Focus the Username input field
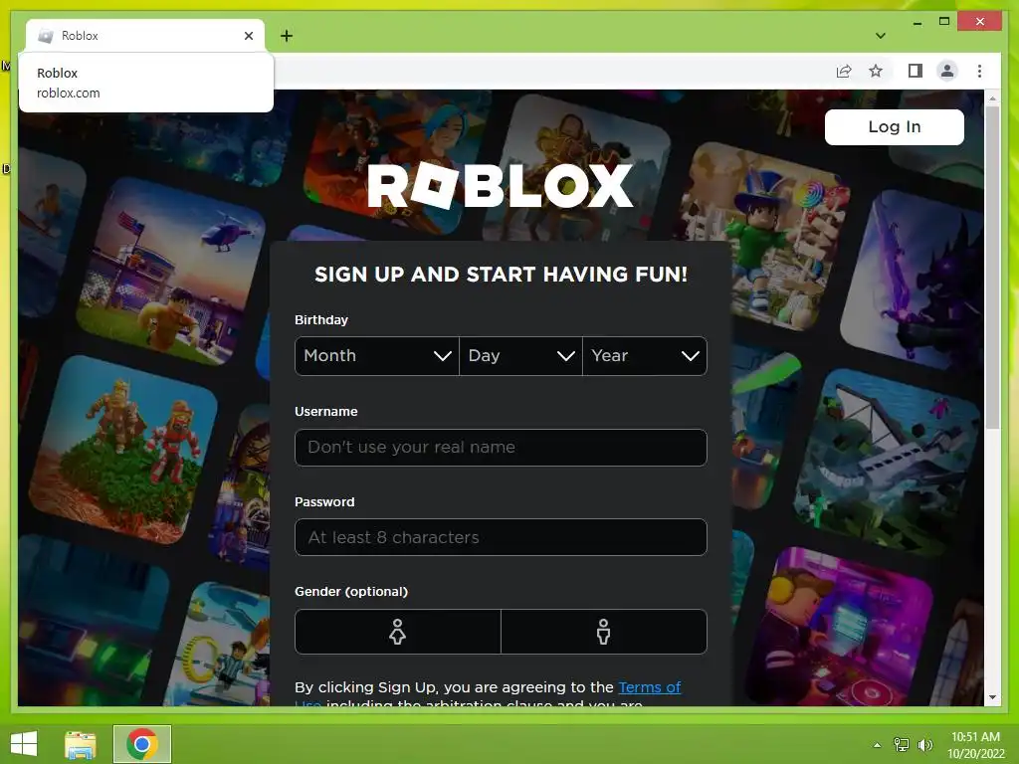The height and width of the screenshot is (764, 1019). click(501, 447)
